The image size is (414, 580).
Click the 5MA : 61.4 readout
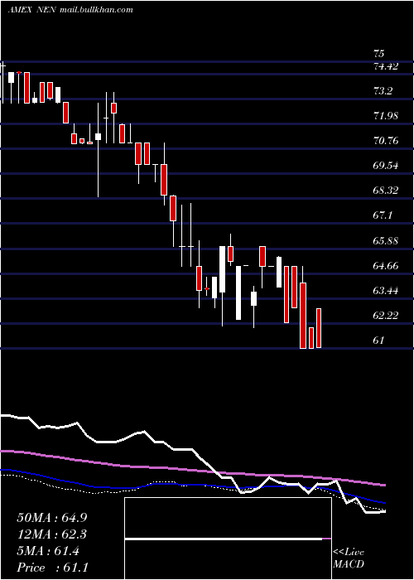(49, 551)
